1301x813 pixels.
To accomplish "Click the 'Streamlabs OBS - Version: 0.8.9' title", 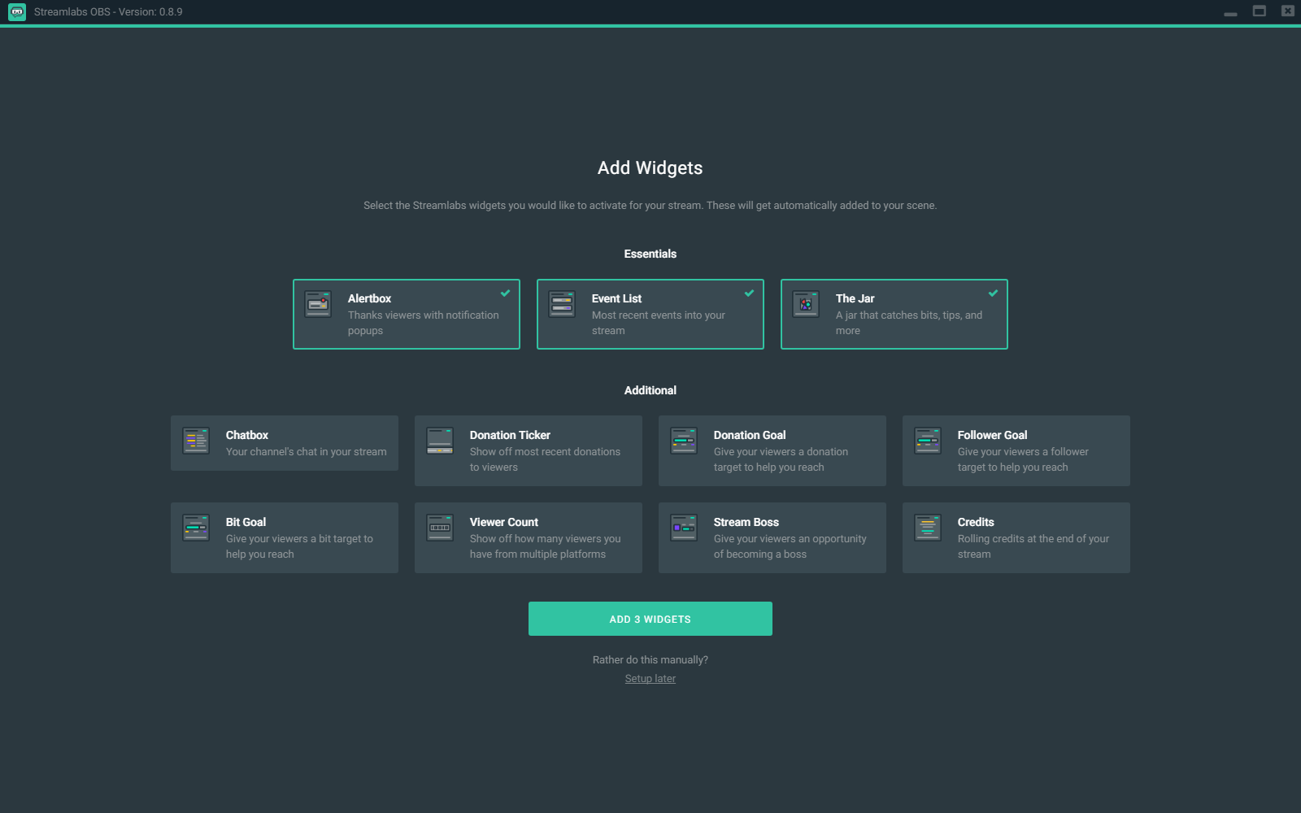I will pyautogui.click(x=108, y=12).
